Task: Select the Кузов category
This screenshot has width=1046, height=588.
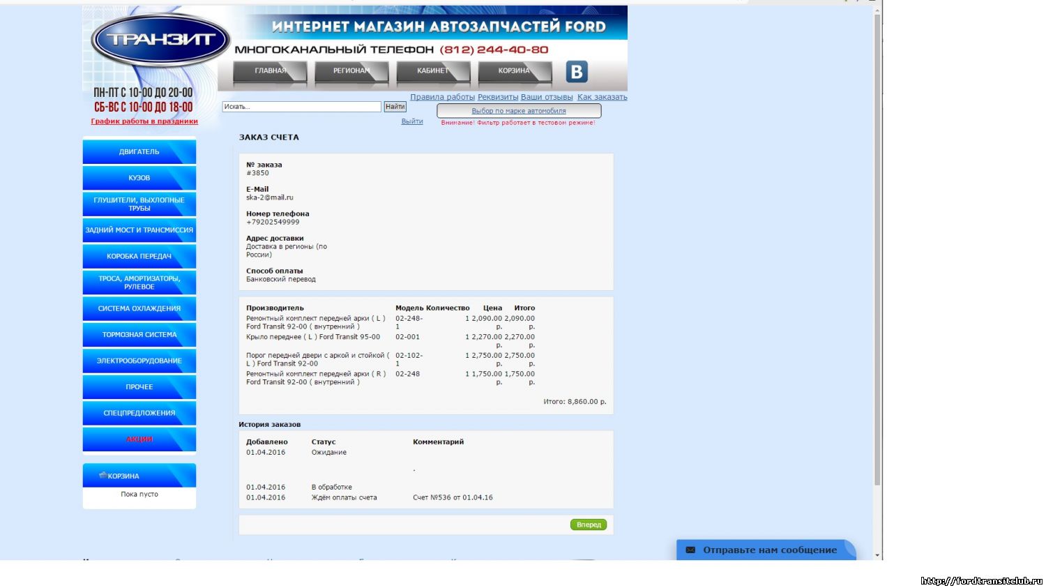Action: pos(139,178)
